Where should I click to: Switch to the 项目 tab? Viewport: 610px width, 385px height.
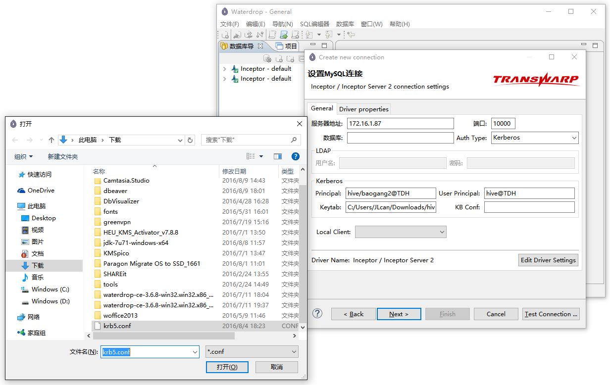(286, 46)
